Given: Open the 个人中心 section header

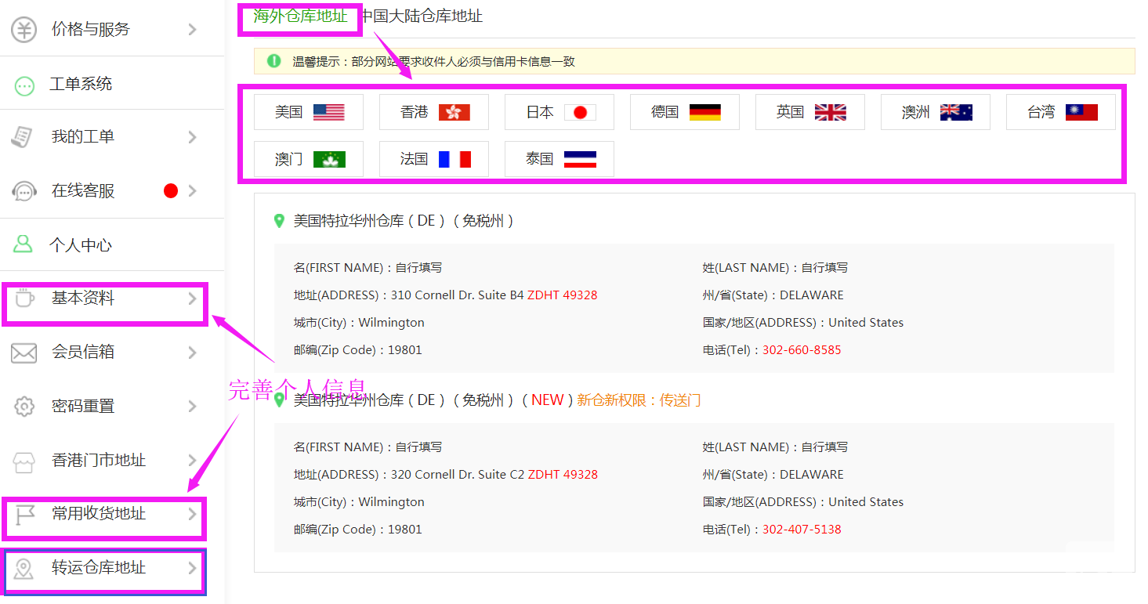Looking at the screenshot, I should 80,245.
